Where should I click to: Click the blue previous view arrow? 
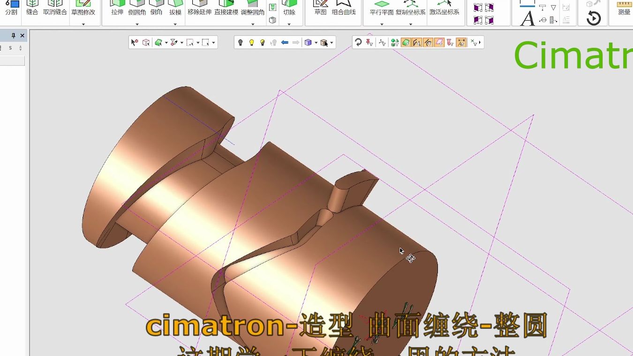(285, 43)
